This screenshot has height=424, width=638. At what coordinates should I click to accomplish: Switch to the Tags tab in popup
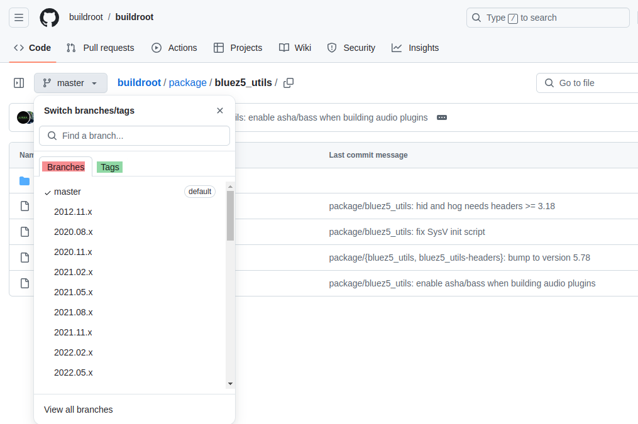click(110, 167)
